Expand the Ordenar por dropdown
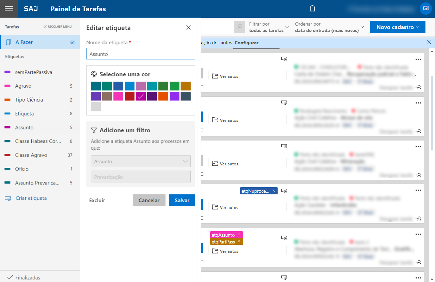The height and width of the screenshot is (282, 435). tap(329, 27)
